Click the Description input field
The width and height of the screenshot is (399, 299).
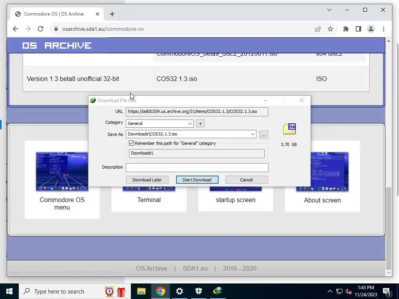pos(197,167)
